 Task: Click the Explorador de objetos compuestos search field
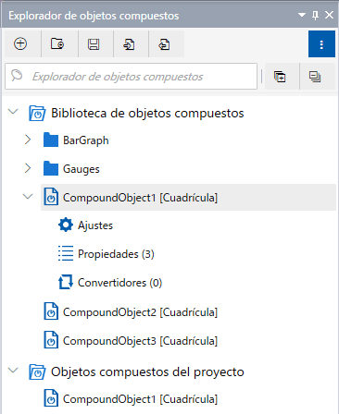click(132, 77)
